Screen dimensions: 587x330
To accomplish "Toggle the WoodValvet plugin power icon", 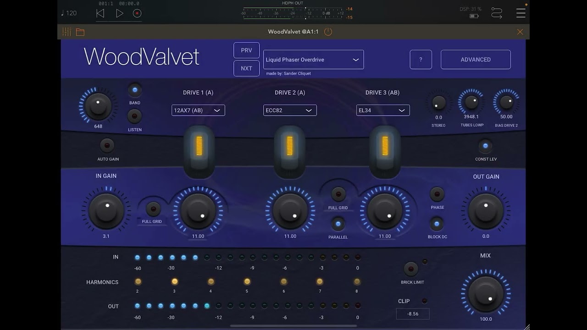I will click(328, 32).
